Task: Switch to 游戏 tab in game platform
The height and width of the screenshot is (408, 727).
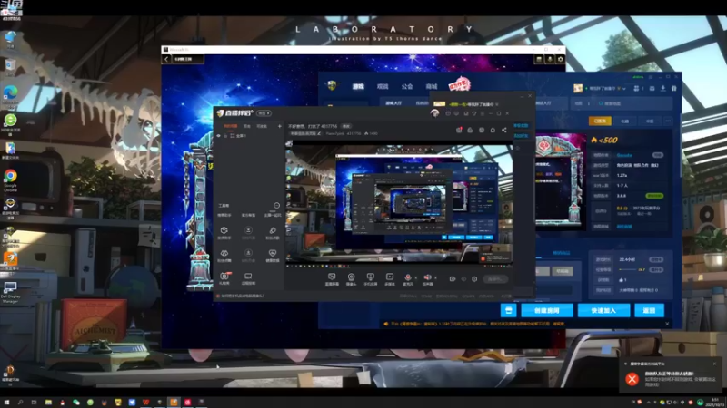Action: [358, 86]
